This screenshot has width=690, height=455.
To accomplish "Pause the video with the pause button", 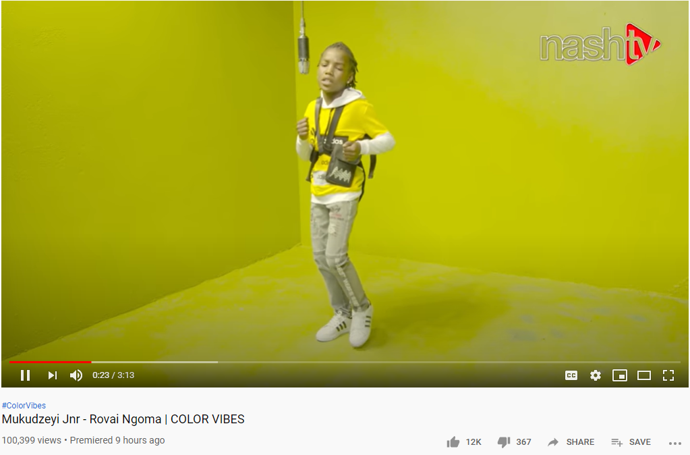I will tap(25, 375).
